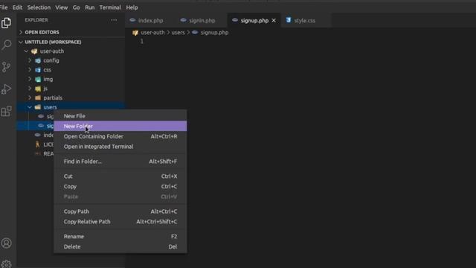
Task: Click the img folder icon
Action: [38, 80]
